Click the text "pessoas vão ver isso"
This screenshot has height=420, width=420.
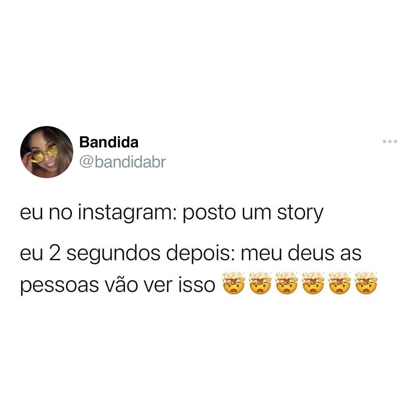[x=117, y=285]
